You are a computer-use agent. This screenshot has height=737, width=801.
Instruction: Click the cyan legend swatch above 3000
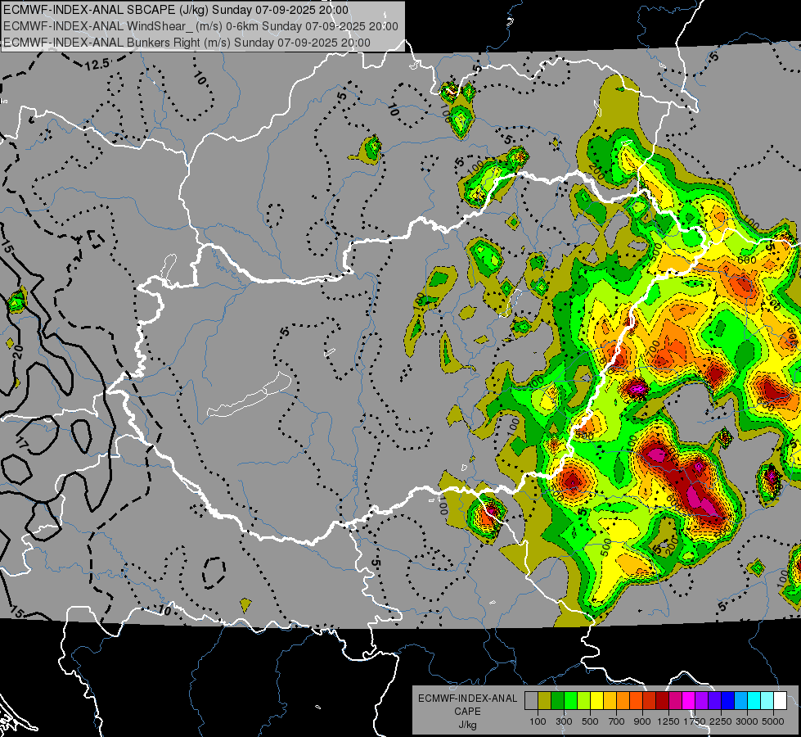click(754, 700)
